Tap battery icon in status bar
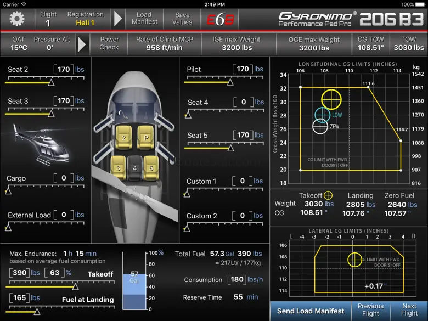 click(420, 4)
